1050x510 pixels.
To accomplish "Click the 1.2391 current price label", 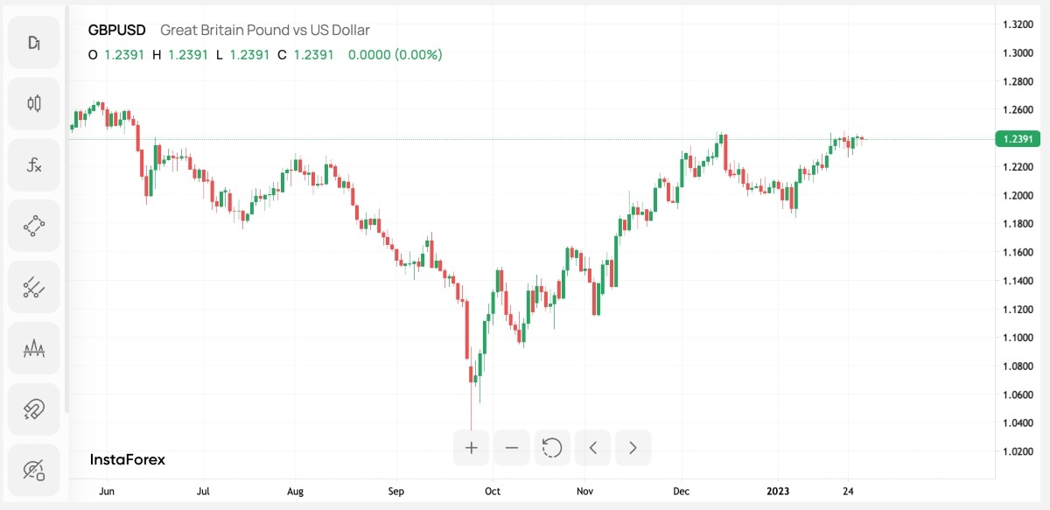I will [1018, 139].
